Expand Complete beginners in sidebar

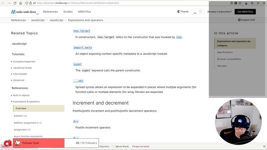coord(24,62)
